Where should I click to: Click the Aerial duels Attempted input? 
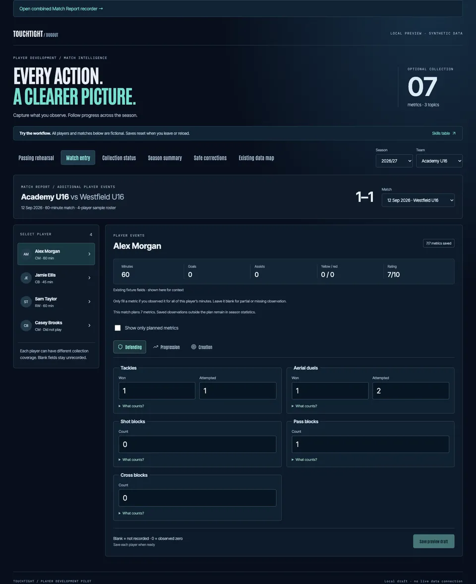click(x=411, y=390)
